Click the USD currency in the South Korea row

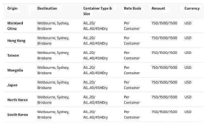[x=188, y=112]
